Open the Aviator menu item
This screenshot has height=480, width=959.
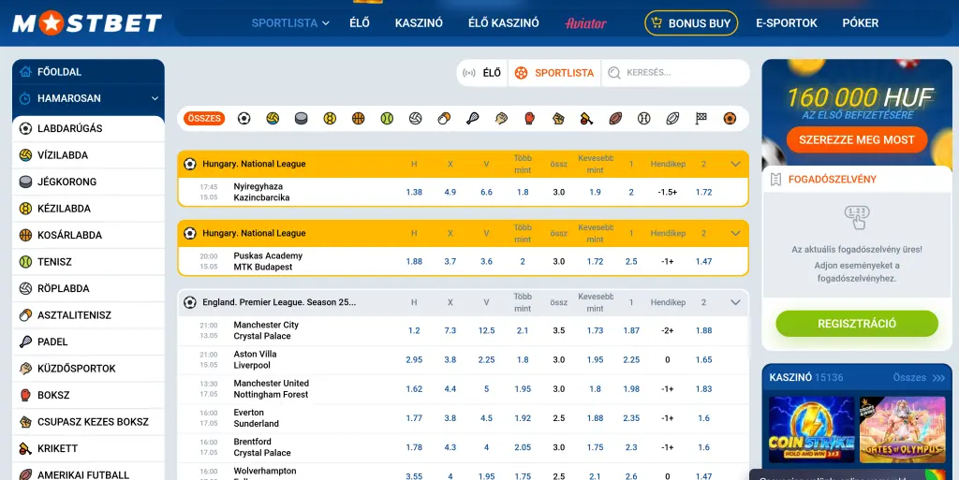(586, 23)
